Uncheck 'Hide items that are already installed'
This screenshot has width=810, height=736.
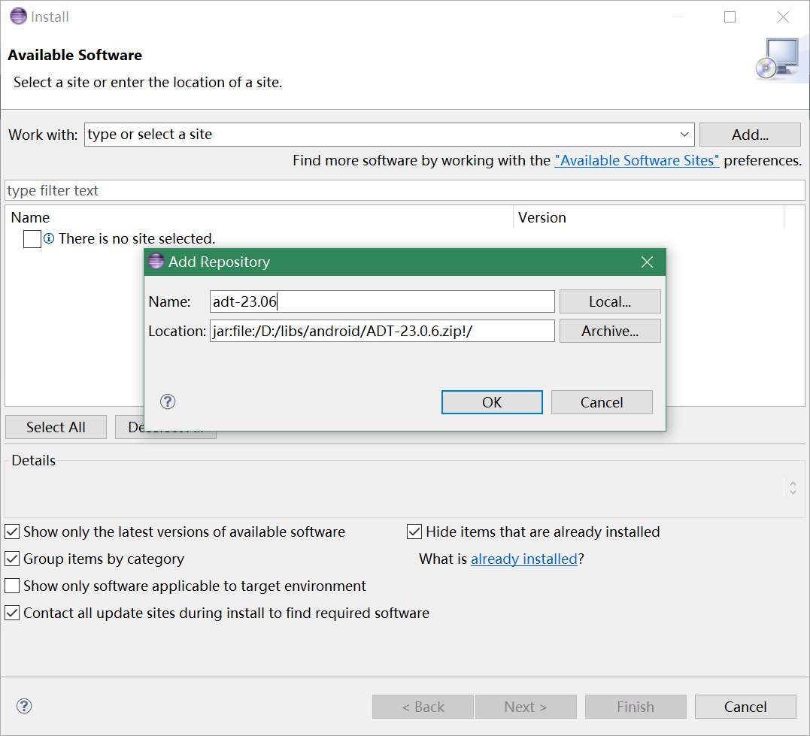(414, 532)
